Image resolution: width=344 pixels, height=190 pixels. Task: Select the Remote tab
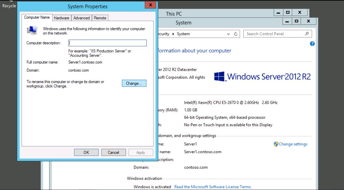click(x=100, y=18)
